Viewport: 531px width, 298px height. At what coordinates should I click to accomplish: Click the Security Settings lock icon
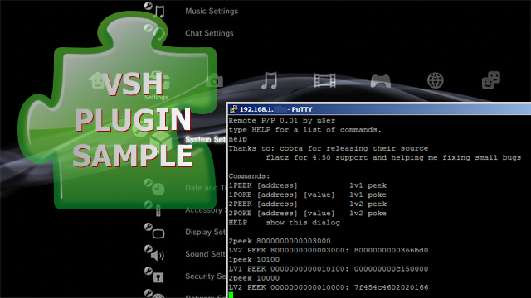click(154, 276)
